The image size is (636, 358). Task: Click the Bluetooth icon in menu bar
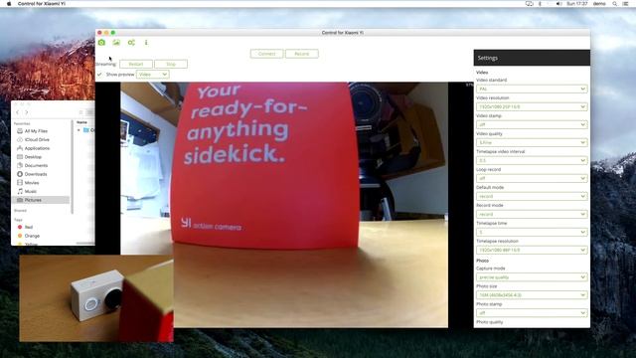click(540, 3)
